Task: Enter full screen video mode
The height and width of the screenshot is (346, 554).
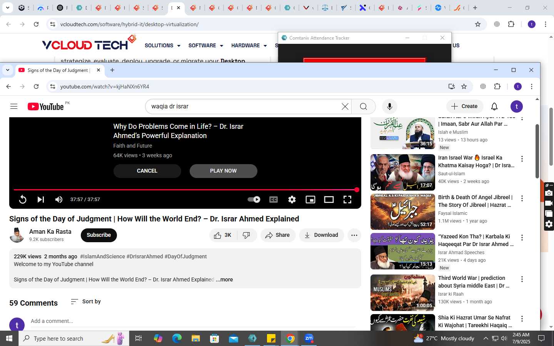Action: coord(347,200)
